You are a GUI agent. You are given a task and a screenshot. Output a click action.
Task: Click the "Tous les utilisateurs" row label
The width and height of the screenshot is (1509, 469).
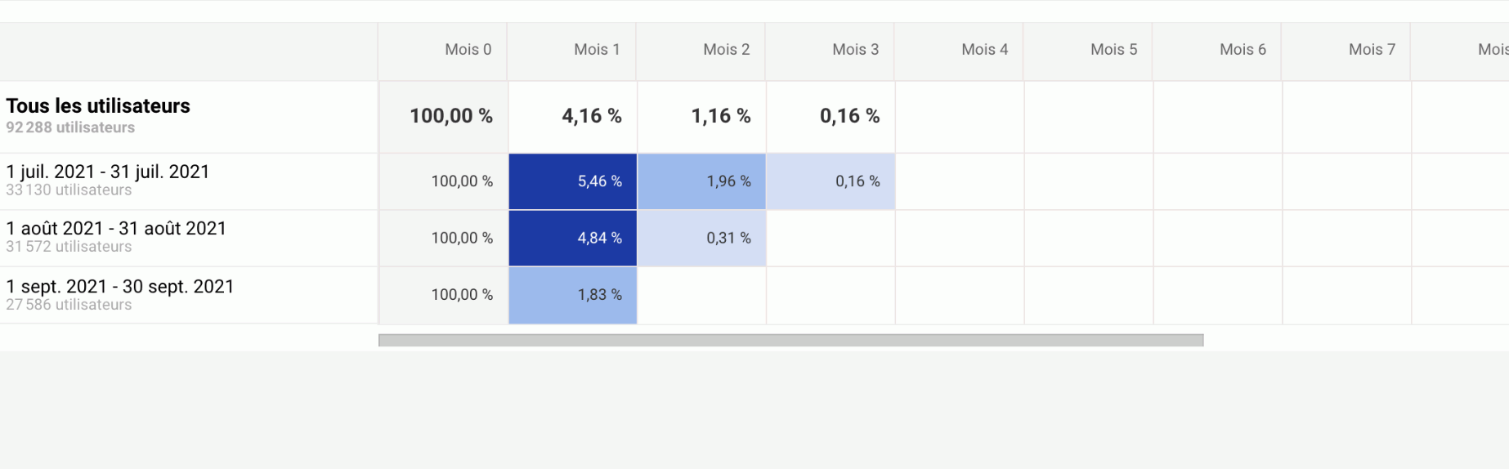[98, 106]
